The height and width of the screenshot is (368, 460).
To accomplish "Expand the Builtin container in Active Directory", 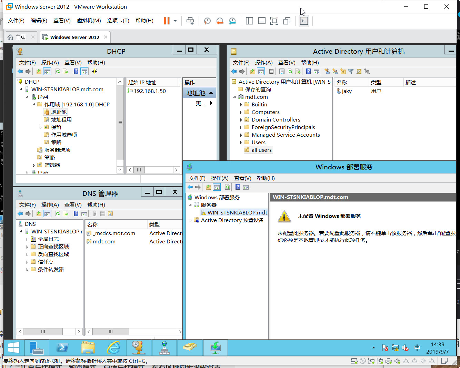I will point(240,104).
